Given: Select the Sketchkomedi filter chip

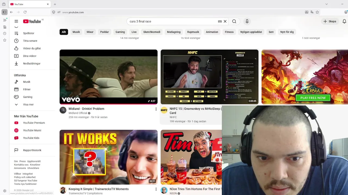Looking at the screenshot, I should tap(152, 32).
